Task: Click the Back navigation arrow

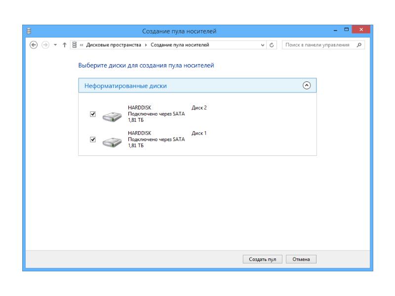Action: tap(33, 45)
